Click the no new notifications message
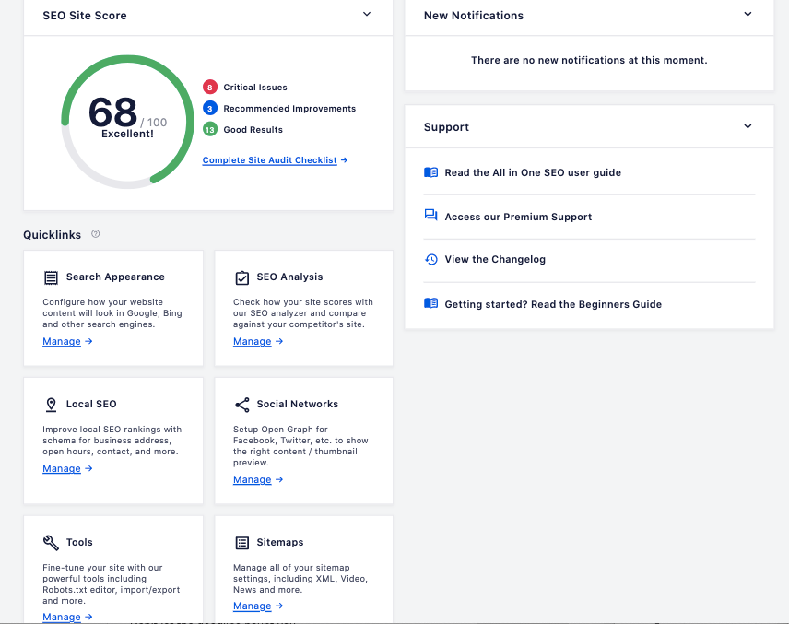 589,60
